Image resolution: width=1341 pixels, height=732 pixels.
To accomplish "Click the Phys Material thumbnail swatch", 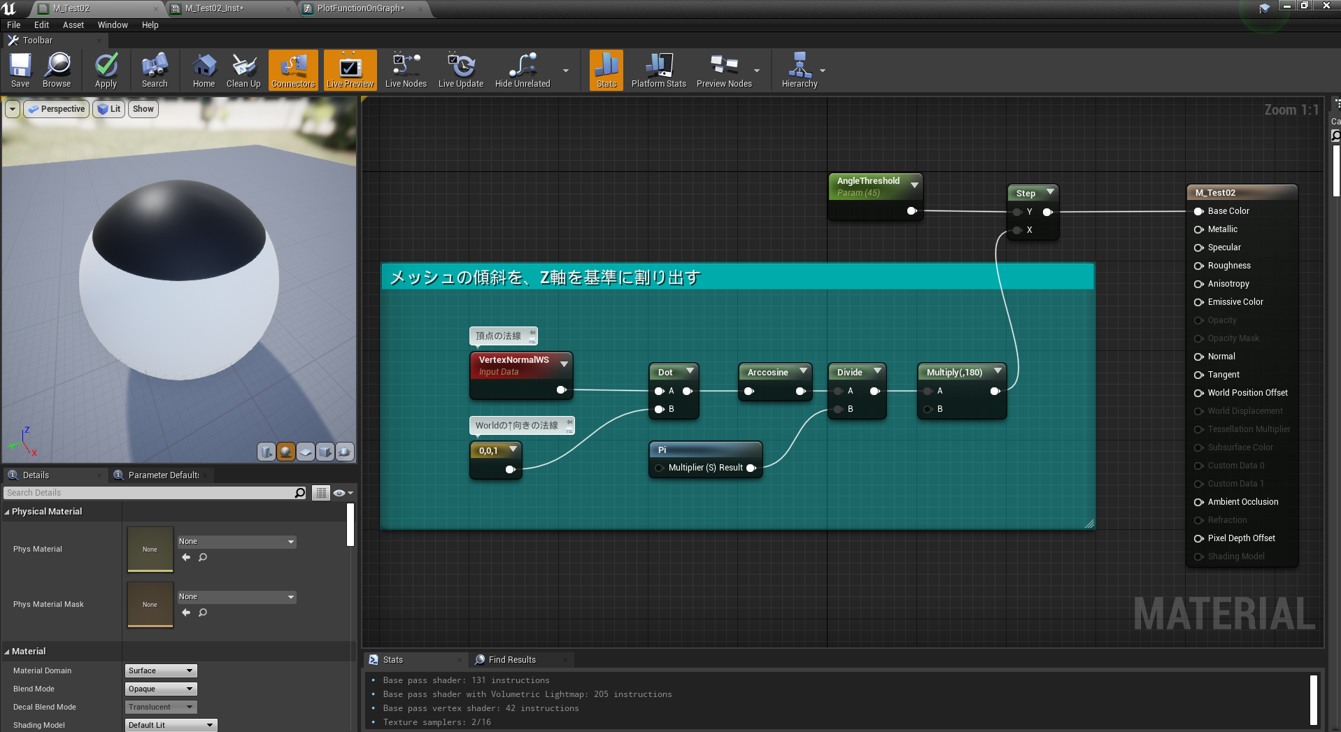I will pyautogui.click(x=150, y=550).
